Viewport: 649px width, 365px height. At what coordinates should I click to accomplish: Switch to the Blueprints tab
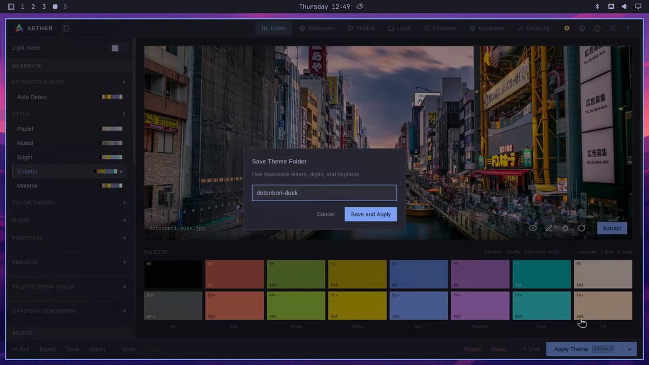tap(487, 28)
